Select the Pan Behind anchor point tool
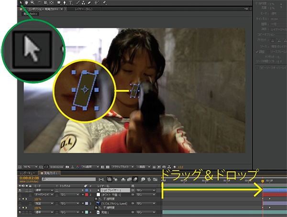The image size is (287, 217). [x=52, y=2]
